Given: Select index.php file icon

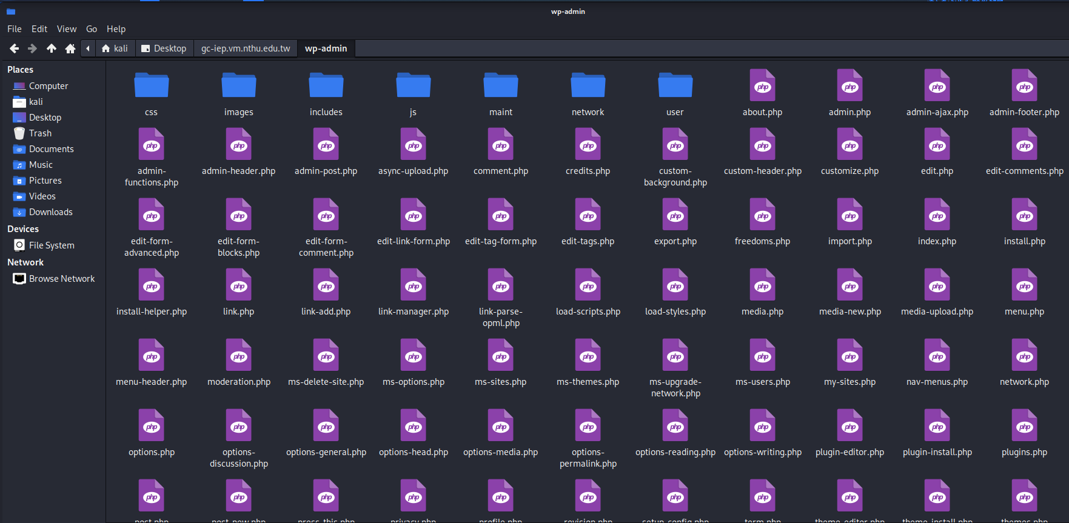Looking at the screenshot, I should pyautogui.click(x=937, y=215).
